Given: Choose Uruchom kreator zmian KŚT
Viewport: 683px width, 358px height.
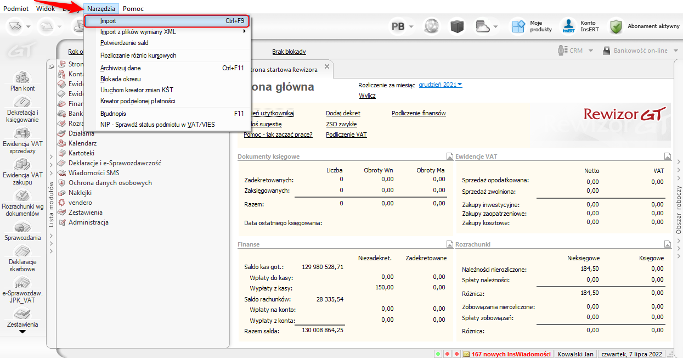Looking at the screenshot, I should click(167, 90).
